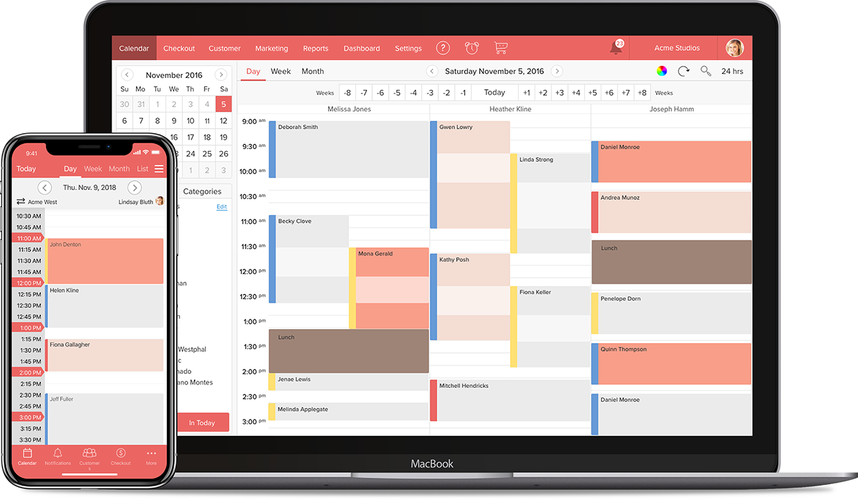This screenshot has height=500, width=858.
Task: Click the In Today button
Action: (202, 423)
